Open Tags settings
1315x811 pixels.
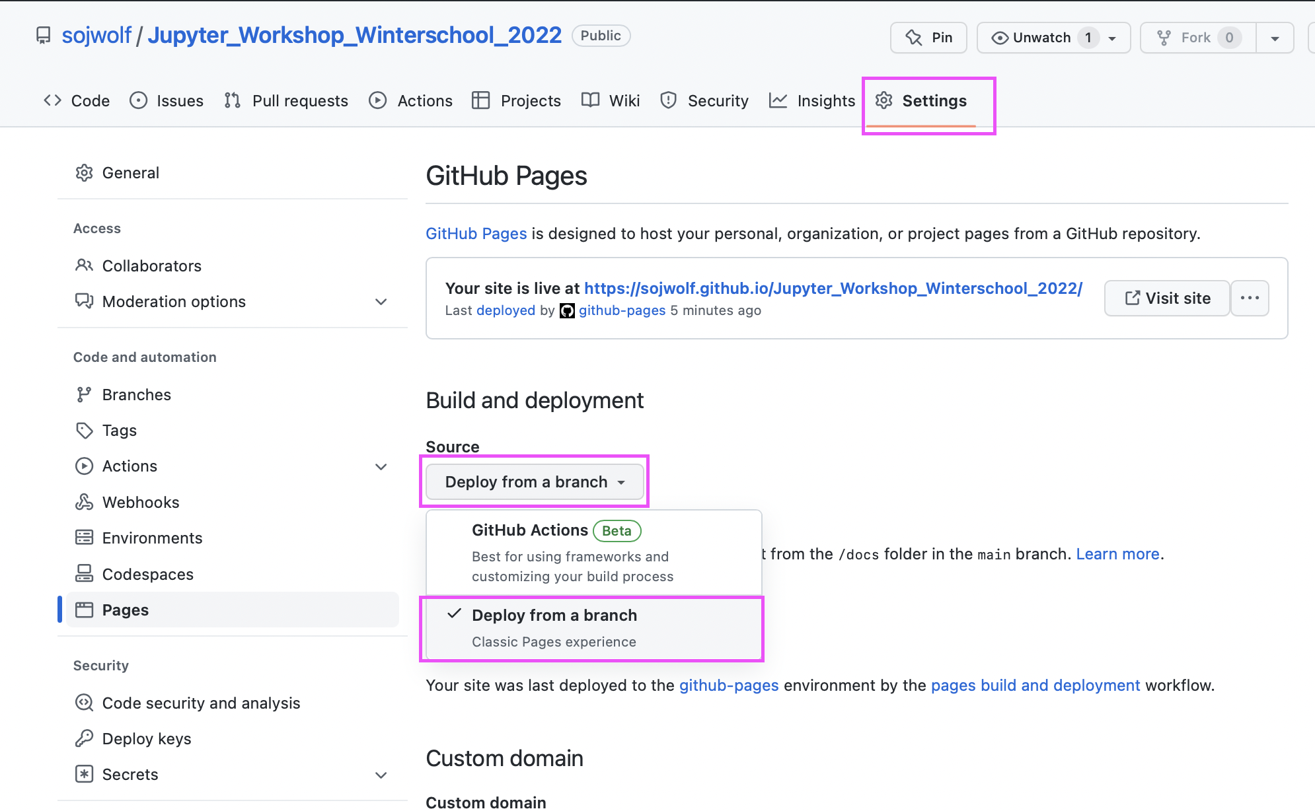pyautogui.click(x=233, y=431)
